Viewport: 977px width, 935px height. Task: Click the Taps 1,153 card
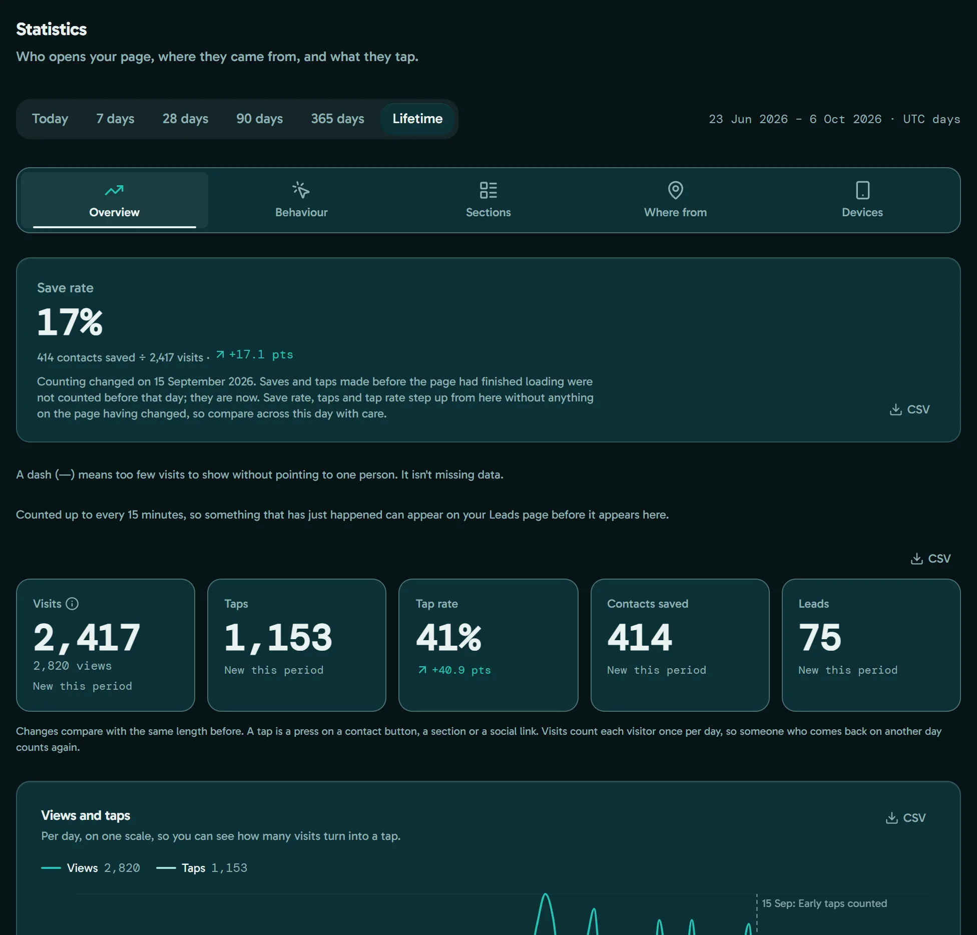point(297,645)
